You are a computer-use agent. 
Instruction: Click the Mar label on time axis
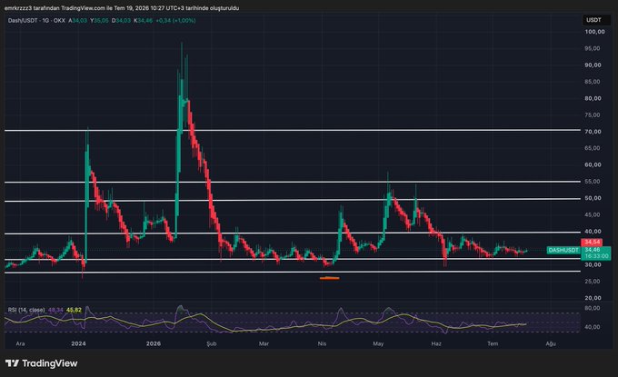264,344
